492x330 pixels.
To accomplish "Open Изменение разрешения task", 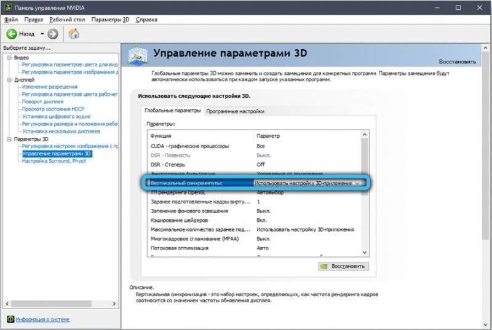I will pyautogui.click(x=50, y=87).
